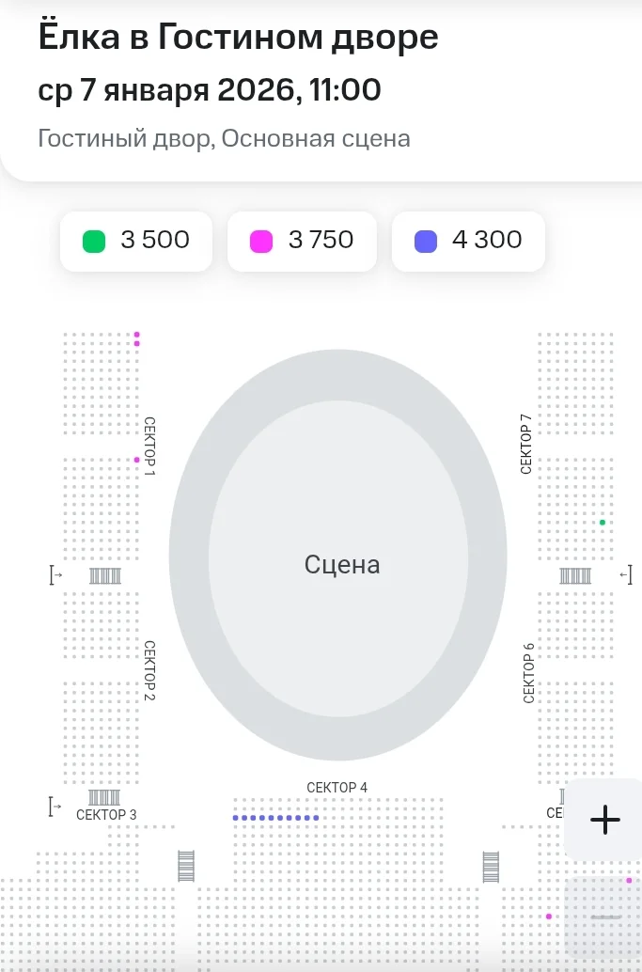Select last blue seat in Сектор 4 row
This screenshot has width=642, height=972.
[316, 818]
